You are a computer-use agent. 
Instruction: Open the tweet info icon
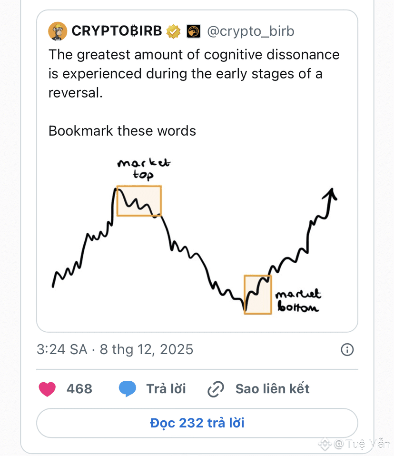[347, 350]
